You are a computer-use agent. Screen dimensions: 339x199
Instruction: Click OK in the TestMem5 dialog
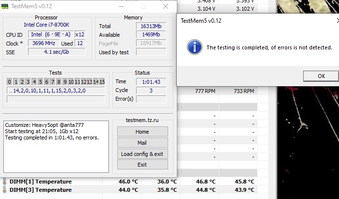[x=321, y=76]
